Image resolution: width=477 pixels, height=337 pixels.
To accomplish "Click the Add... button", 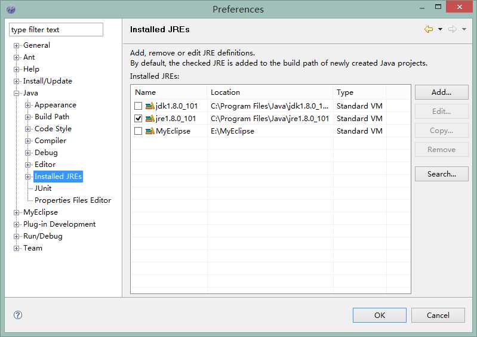I will 441,92.
